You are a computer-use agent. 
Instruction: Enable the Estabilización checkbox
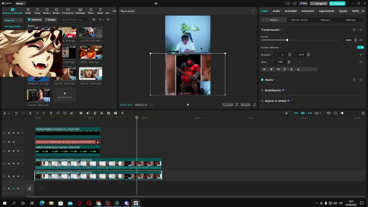click(x=262, y=90)
